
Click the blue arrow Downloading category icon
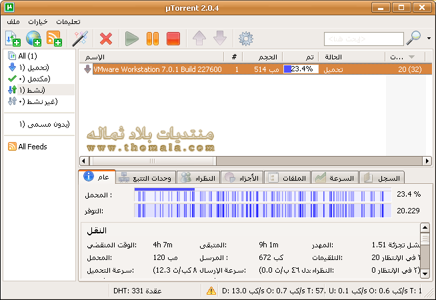point(12,67)
